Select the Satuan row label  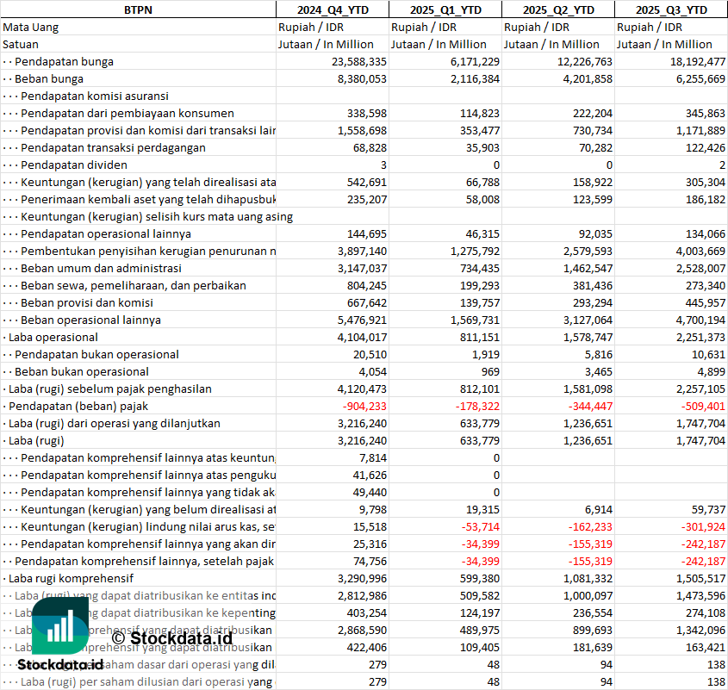click(x=21, y=45)
